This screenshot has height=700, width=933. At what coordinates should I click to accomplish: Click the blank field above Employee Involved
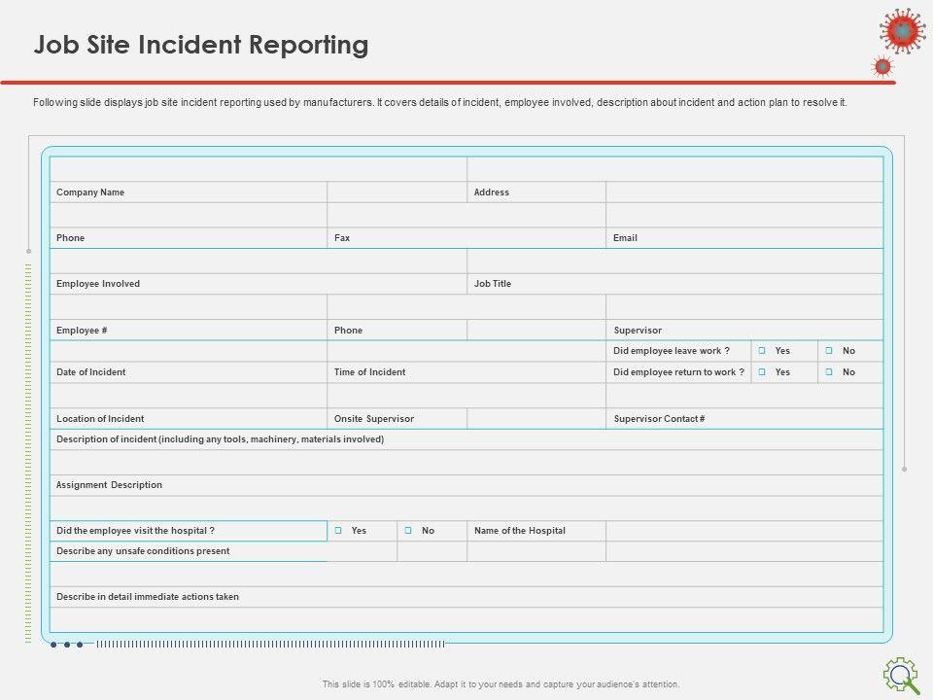pos(258,261)
